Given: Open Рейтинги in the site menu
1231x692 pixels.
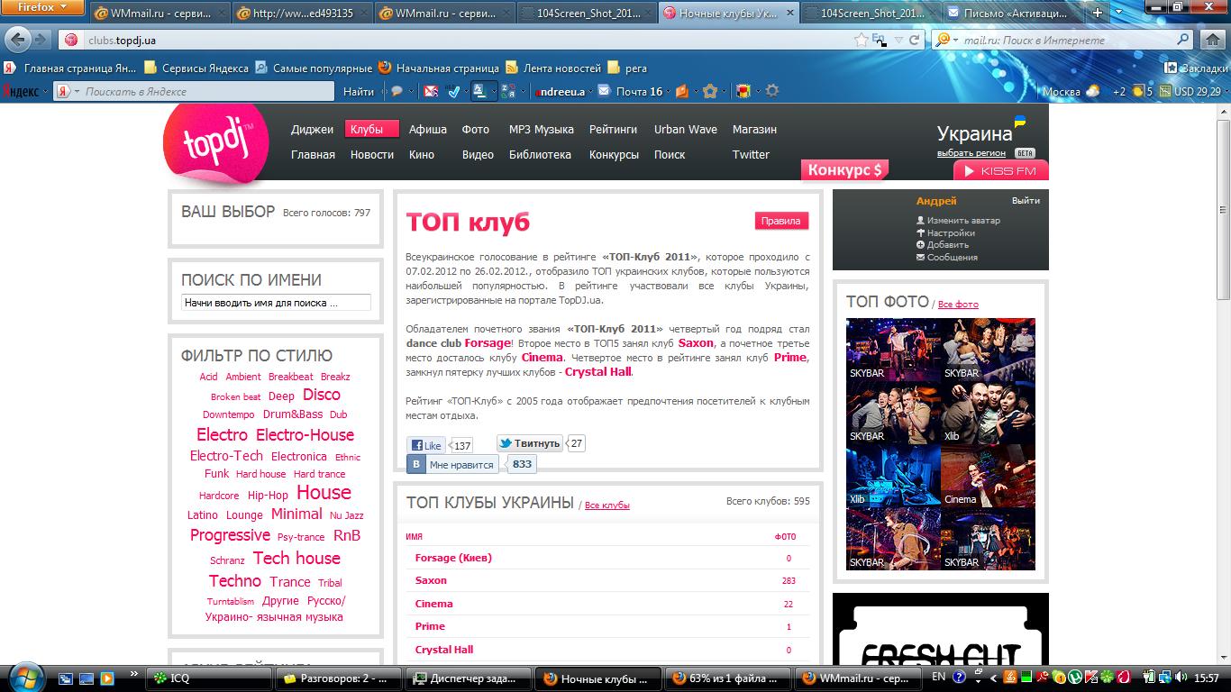Looking at the screenshot, I should pyautogui.click(x=613, y=129).
